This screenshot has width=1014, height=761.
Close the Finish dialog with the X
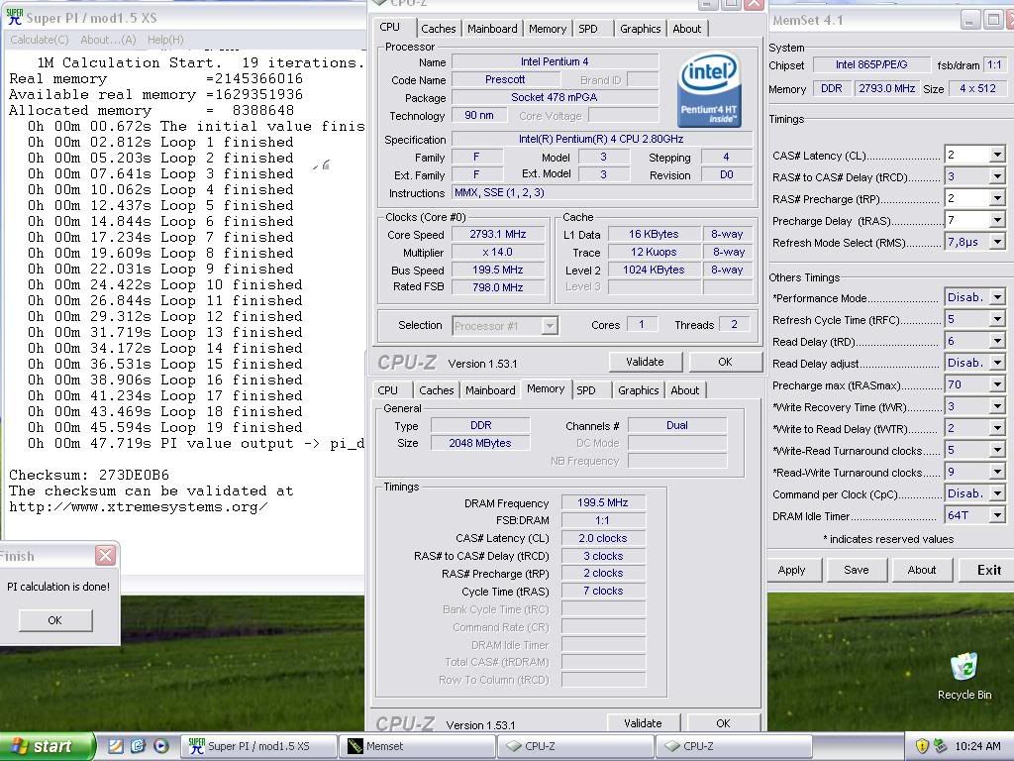point(105,555)
